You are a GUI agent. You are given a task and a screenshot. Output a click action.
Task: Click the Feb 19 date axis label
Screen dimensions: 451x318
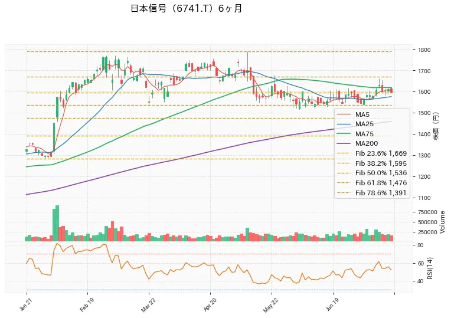coord(86,305)
